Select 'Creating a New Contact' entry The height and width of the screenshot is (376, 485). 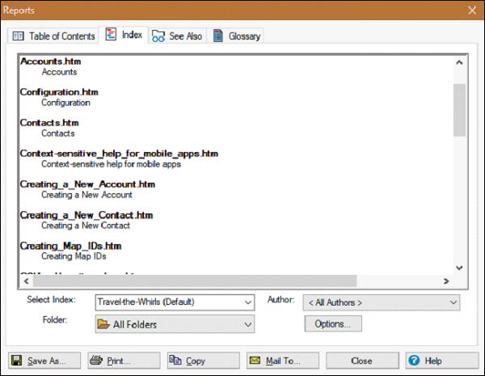point(86,226)
